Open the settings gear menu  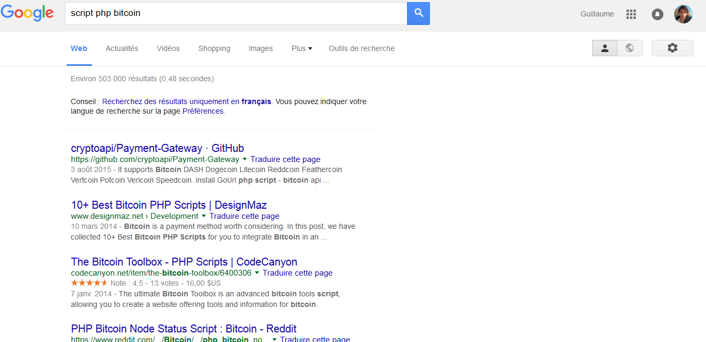pos(672,48)
